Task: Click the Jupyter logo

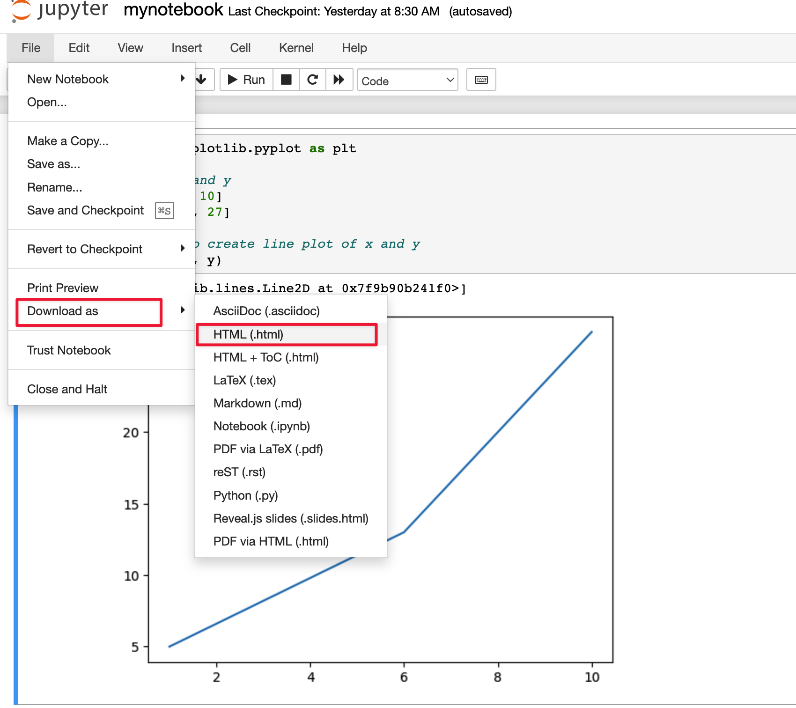Action: (x=60, y=10)
